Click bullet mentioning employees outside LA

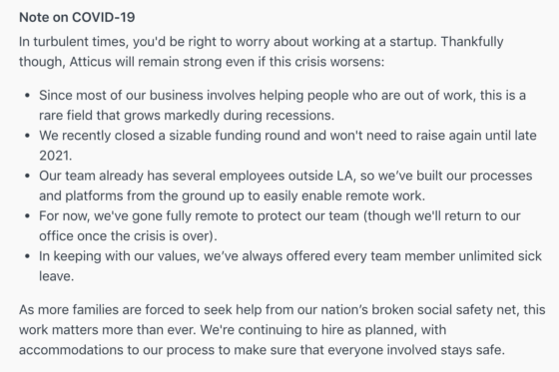pos(285,186)
